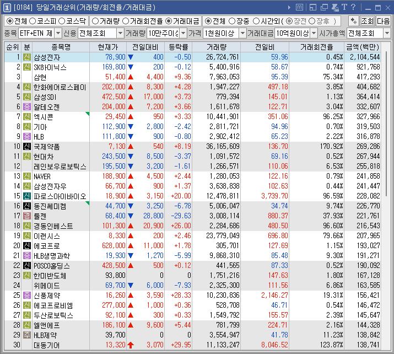The height and width of the screenshot is (354, 394).
Task: Click the 거래량 column header
Action: 217,47
